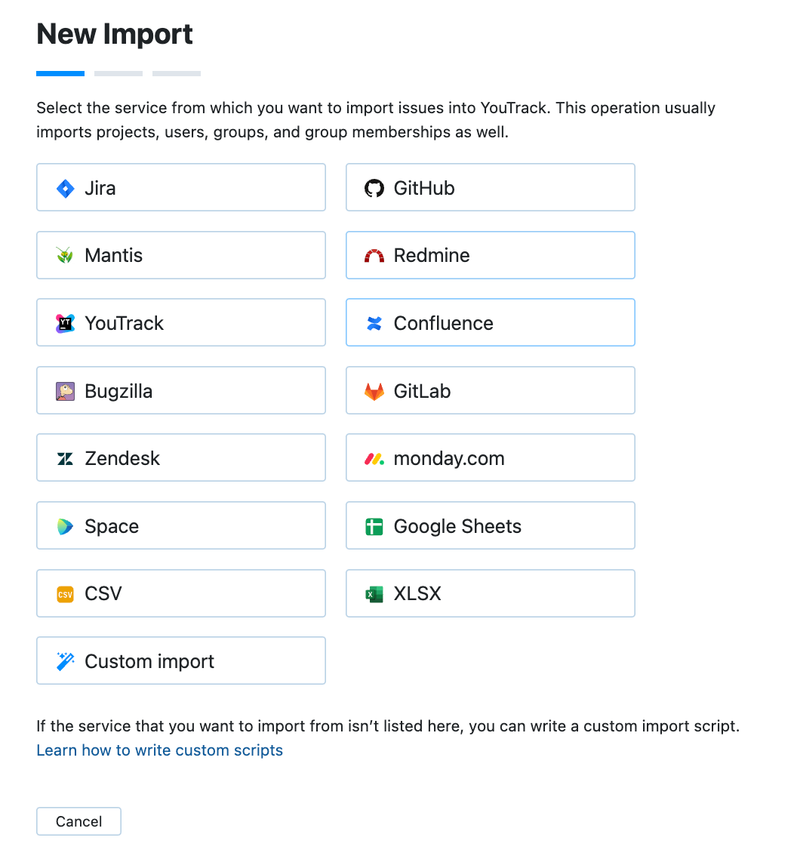Select Bugzilla as the import source
The width and height of the screenshot is (797, 853).
[x=181, y=390]
